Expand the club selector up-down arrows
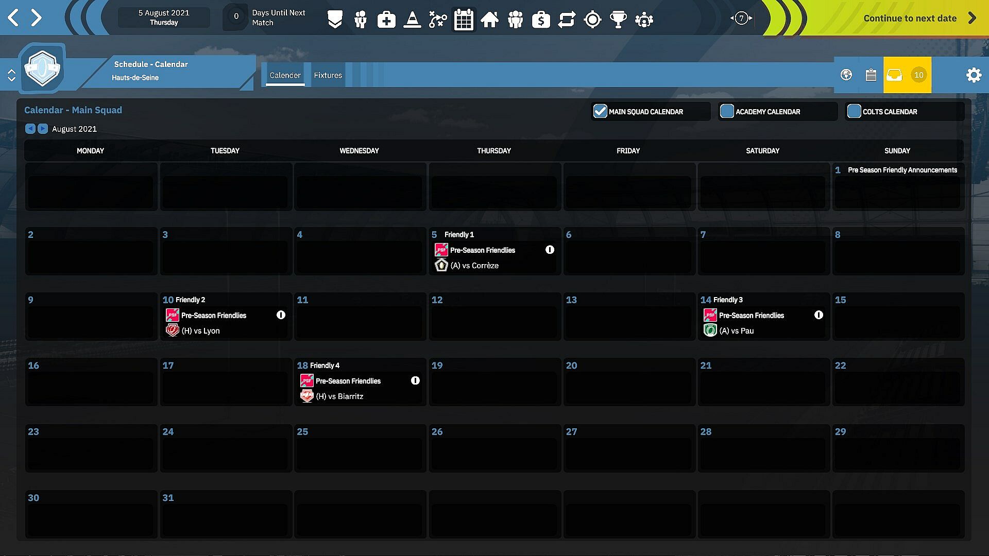The width and height of the screenshot is (989, 556). click(11, 76)
